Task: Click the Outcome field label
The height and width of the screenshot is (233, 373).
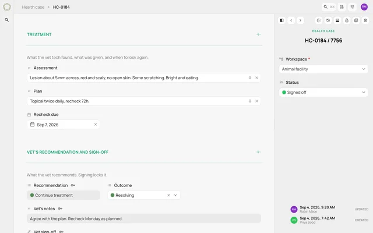Action: pos(123,185)
